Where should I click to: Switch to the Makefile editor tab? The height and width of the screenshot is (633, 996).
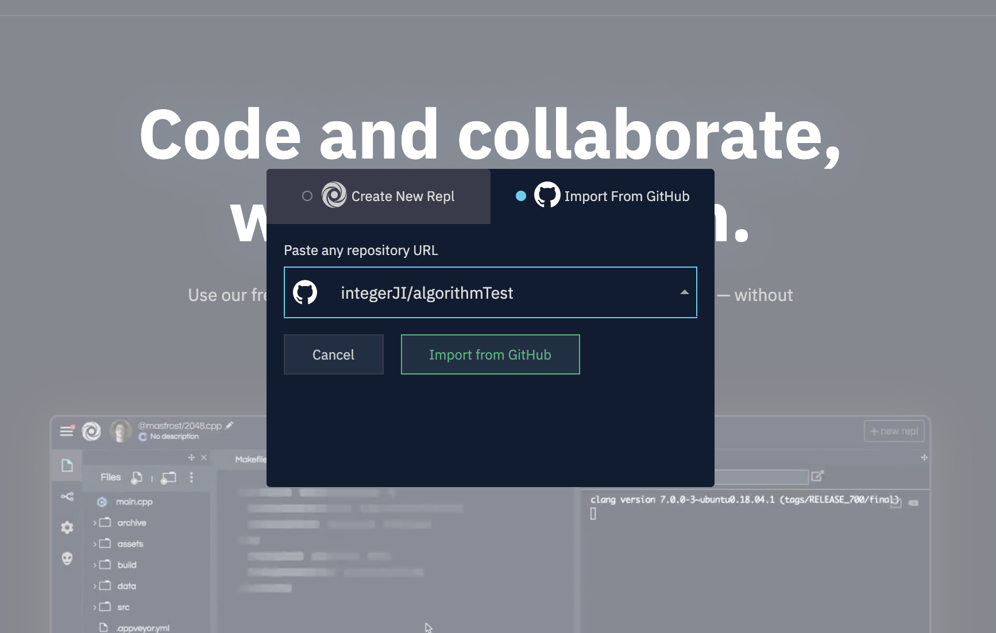pyautogui.click(x=251, y=459)
